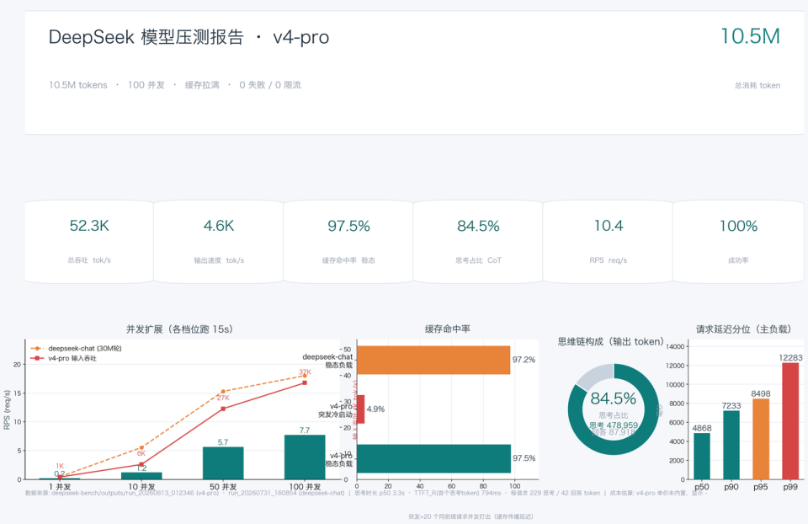Select the p90 latency bar 7233
This screenshot has height=524, width=808.
click(x=731, y=445)
